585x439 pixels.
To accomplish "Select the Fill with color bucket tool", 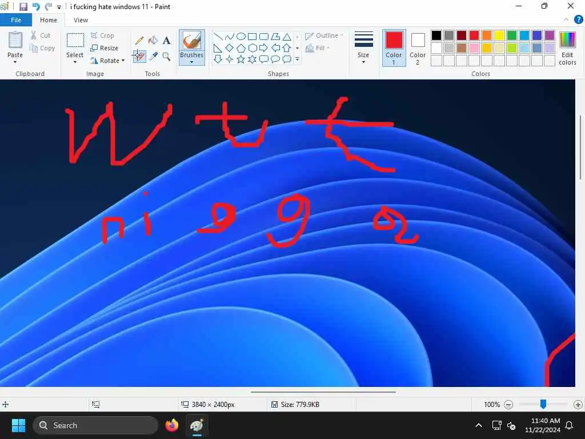I will (153, 41).
